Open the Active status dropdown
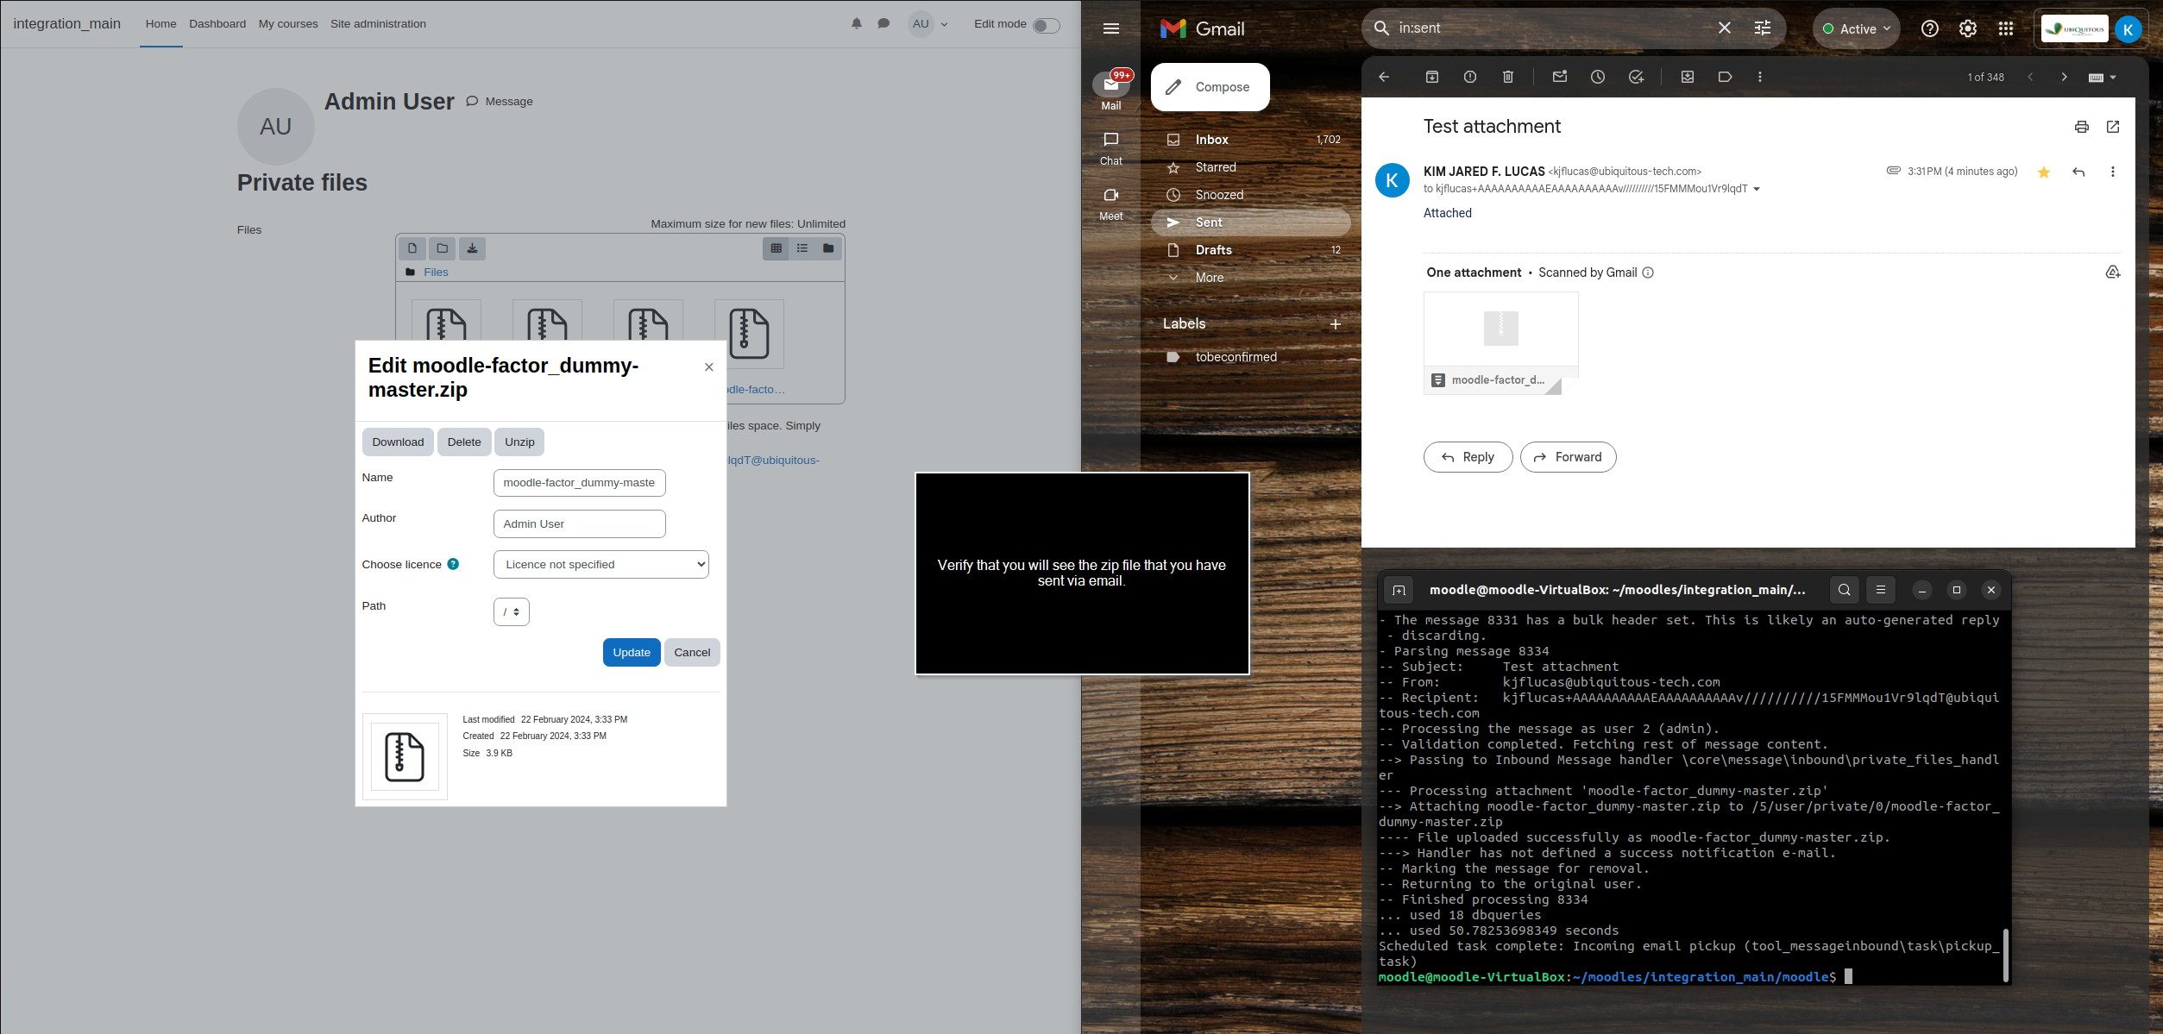 coord(1856,28)
